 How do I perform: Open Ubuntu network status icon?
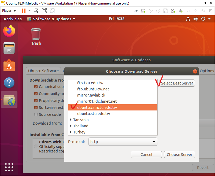188,19
